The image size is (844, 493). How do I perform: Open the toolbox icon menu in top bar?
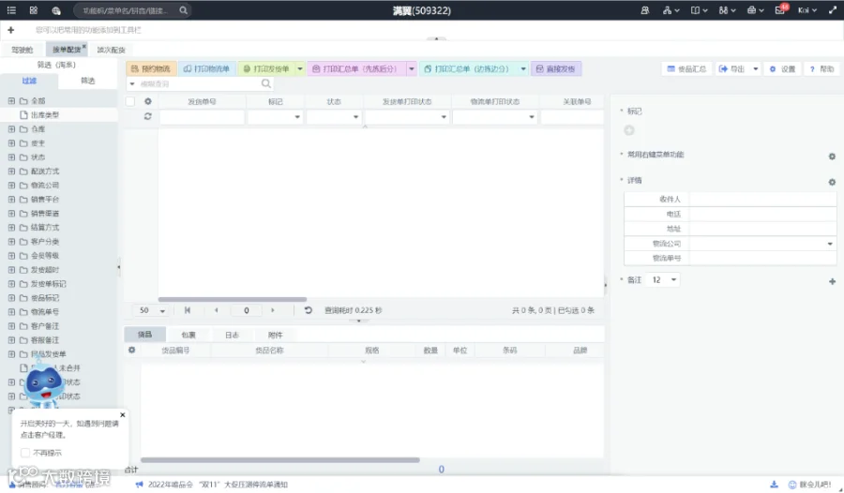pyautogui.click(x=755, y=10)
